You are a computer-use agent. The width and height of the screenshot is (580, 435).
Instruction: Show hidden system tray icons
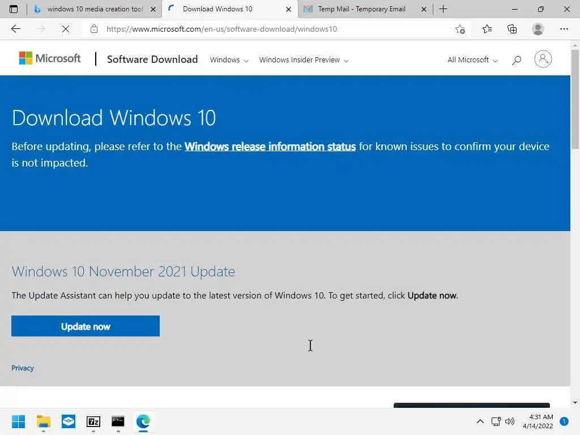point(480,421)
